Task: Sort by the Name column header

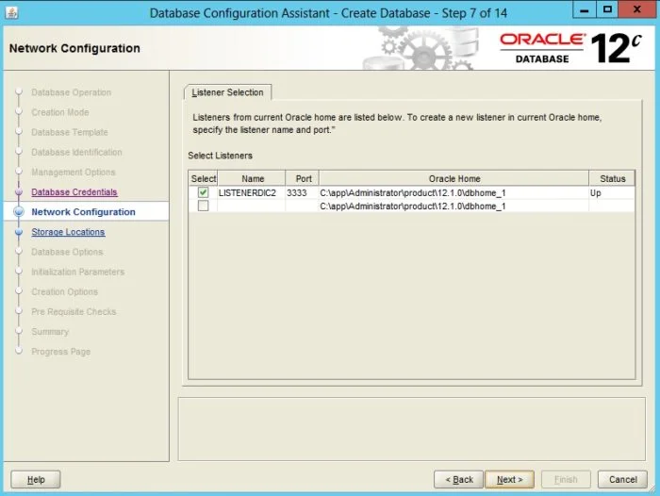Action: [252, 178]
